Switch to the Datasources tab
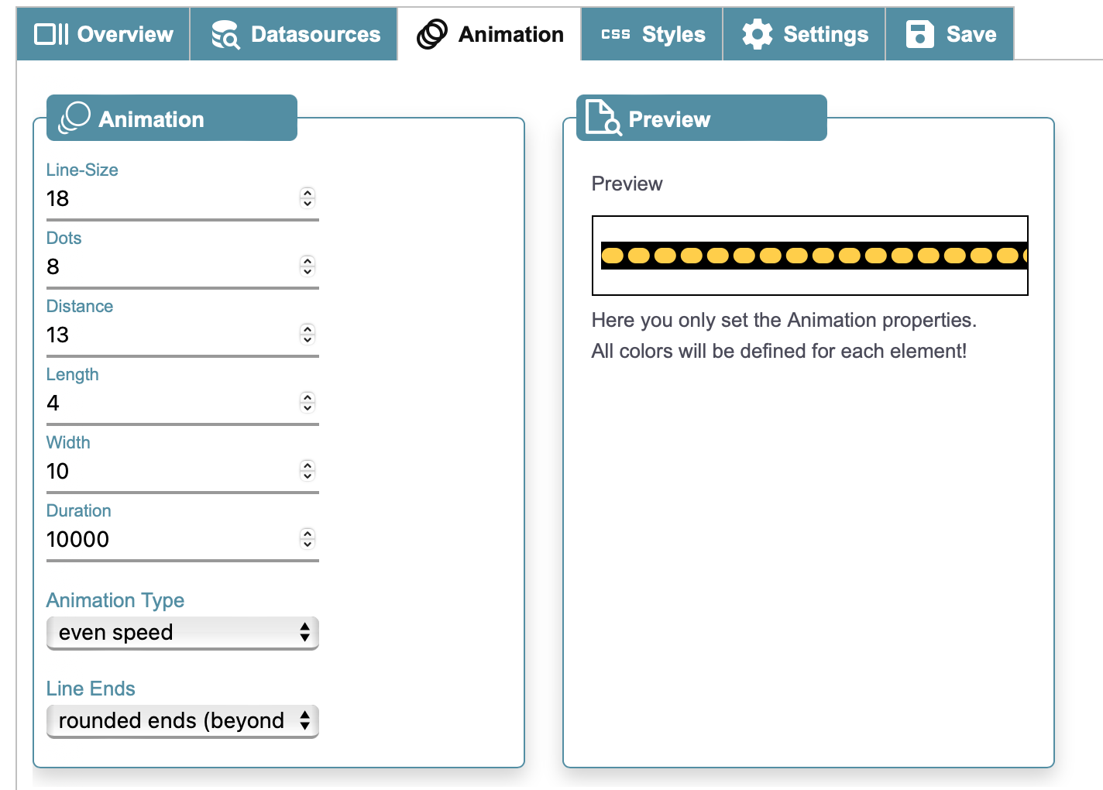This screenshot has height=790, width=1103. 294,34
